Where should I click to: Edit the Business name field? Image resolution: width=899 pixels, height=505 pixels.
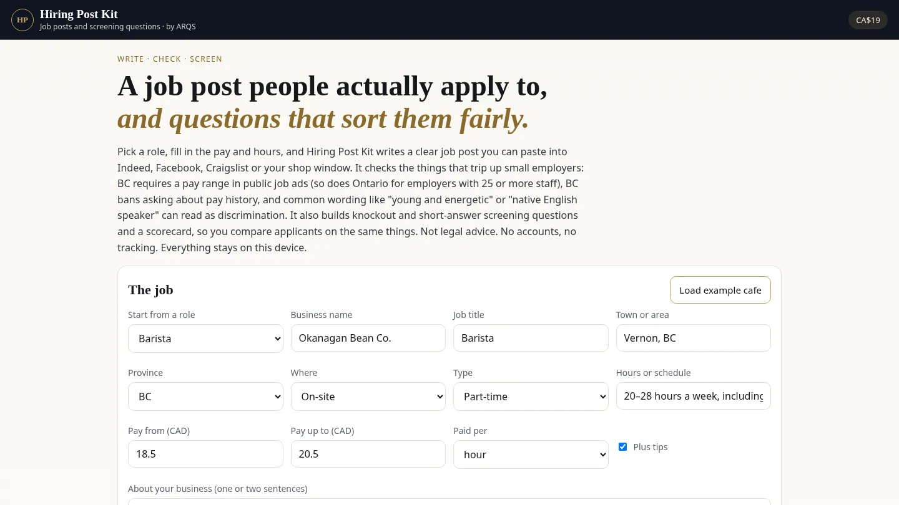point(368,338)
